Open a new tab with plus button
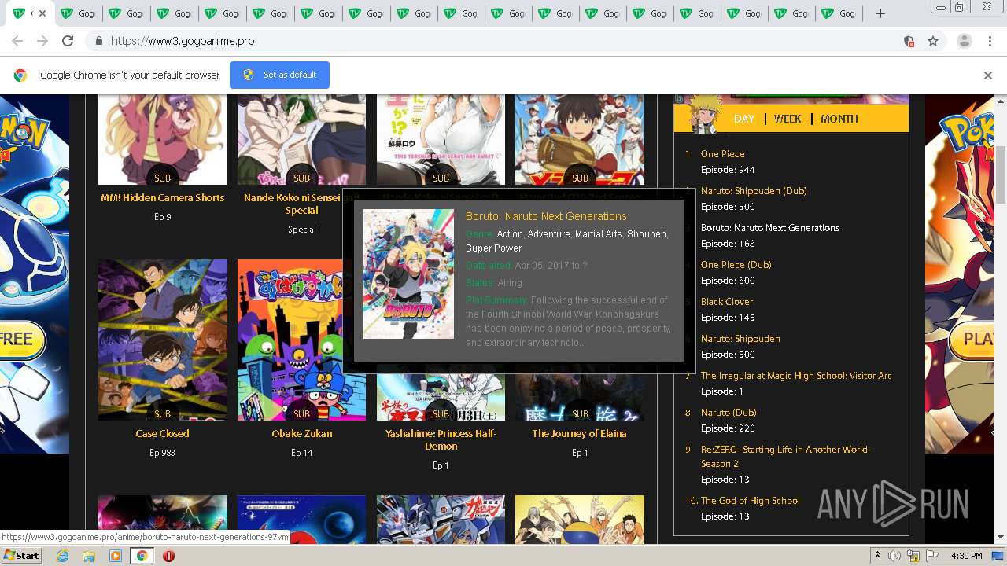This screenshot has width=1007, height=566. [x=880, y=13]
